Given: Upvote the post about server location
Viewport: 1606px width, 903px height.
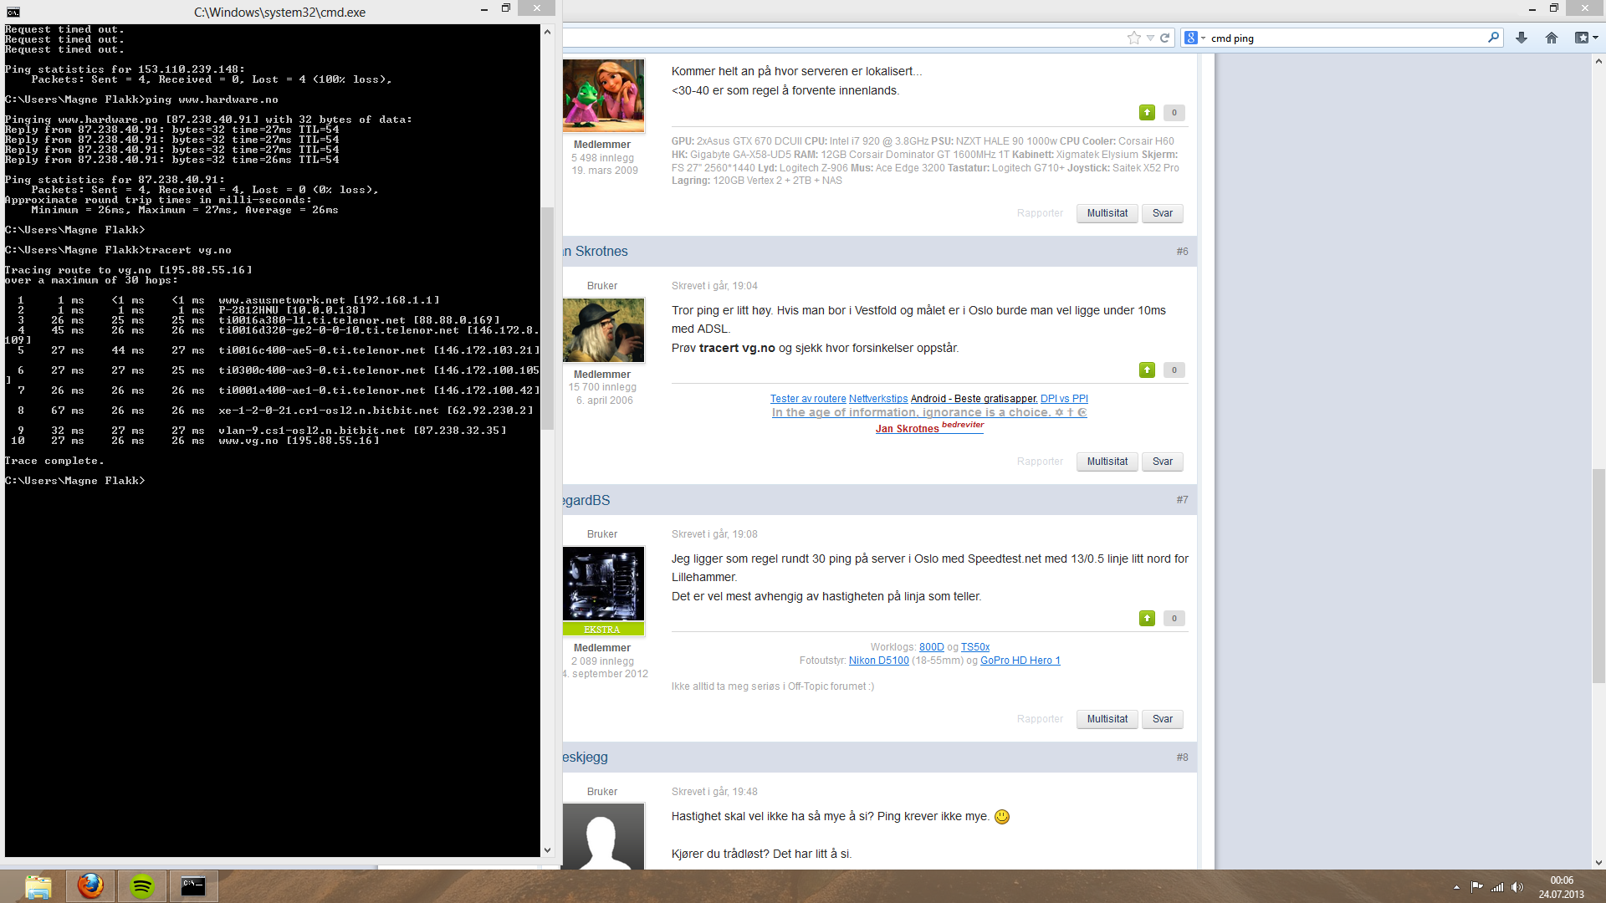Looking at the screenshot, I should [x=1147, y=112].
